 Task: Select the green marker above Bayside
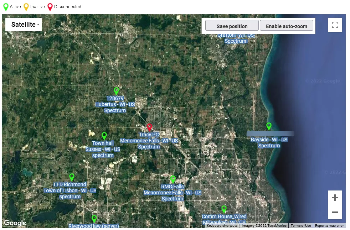click(x=269, y=126)
